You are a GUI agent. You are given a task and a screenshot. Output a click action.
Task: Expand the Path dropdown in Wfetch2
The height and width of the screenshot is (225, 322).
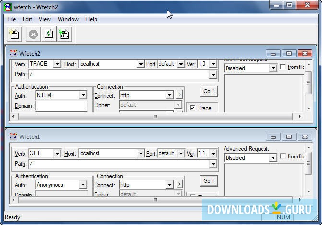pyautogui.click(x=214, y=74)
